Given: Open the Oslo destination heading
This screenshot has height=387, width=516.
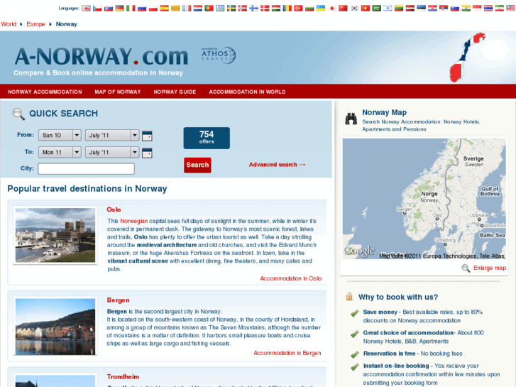Looking at the screenshot, I should tap(114, 209).
